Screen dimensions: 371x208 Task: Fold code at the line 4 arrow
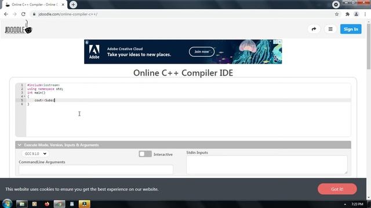(24, 96)
